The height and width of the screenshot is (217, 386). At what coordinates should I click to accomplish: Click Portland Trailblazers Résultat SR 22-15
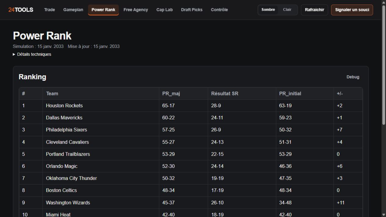[217, 154]
